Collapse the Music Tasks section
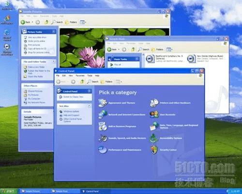The image size is (242, 194). pos(137,59)
